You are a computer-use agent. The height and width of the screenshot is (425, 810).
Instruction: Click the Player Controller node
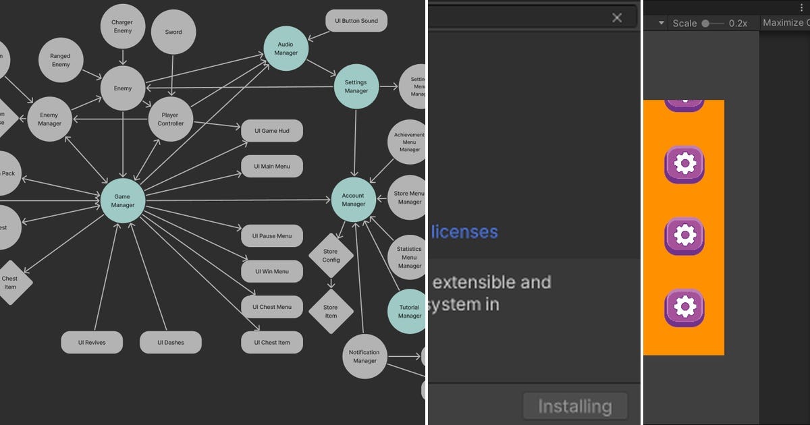pyautogui.click(x=171, y=119)
